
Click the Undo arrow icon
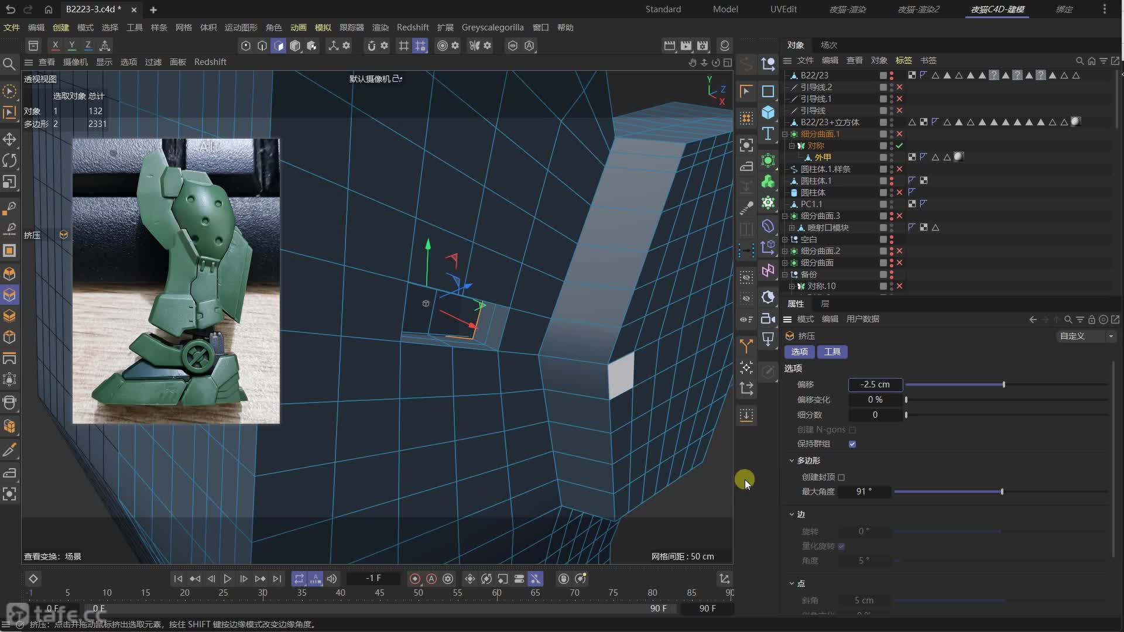click(x=11, y=9)
